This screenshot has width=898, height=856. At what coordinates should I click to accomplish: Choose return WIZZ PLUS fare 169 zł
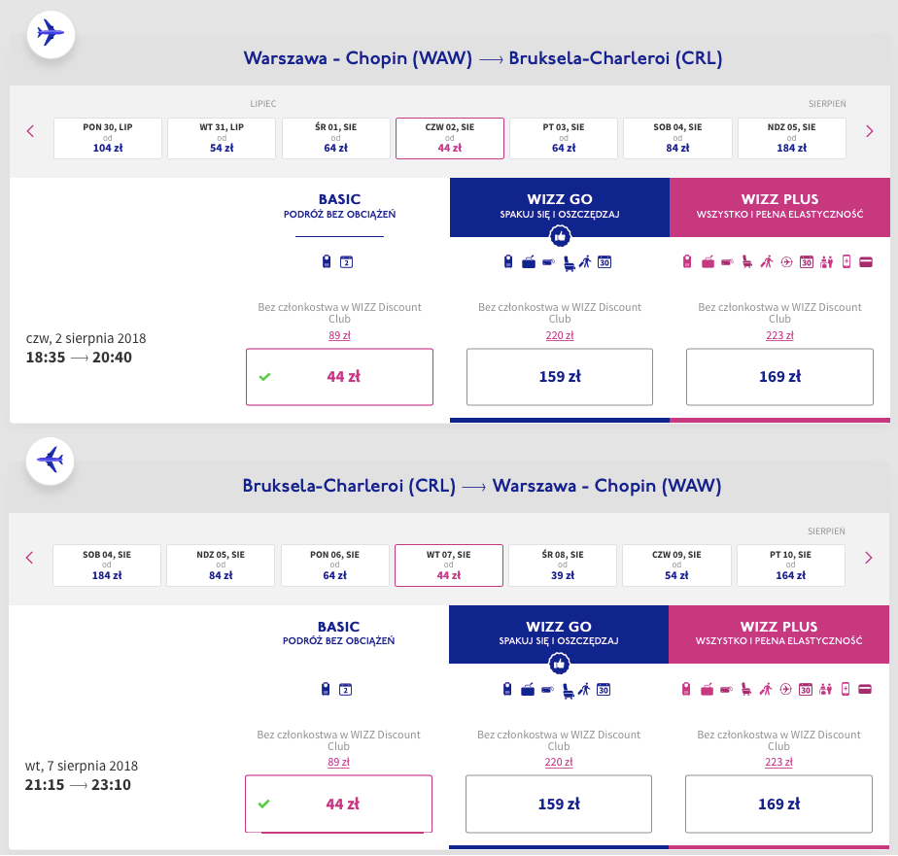point(778,804)
